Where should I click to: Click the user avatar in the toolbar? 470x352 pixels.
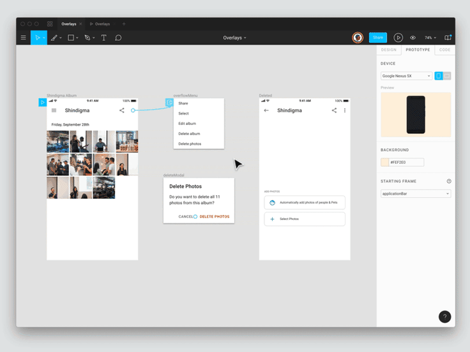tap(358, 38)
